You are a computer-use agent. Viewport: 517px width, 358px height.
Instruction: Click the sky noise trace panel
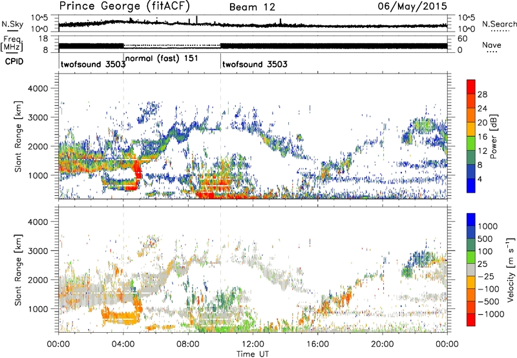point(253,23)
